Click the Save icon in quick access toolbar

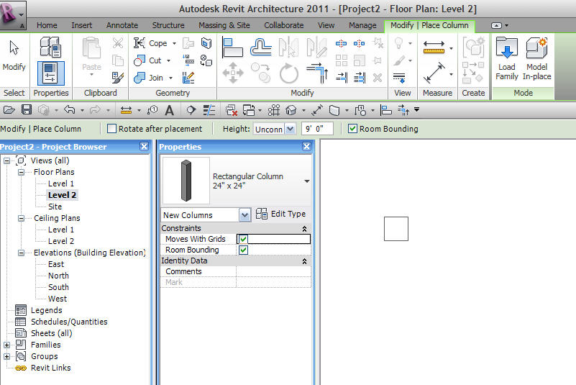pos(27,110)
